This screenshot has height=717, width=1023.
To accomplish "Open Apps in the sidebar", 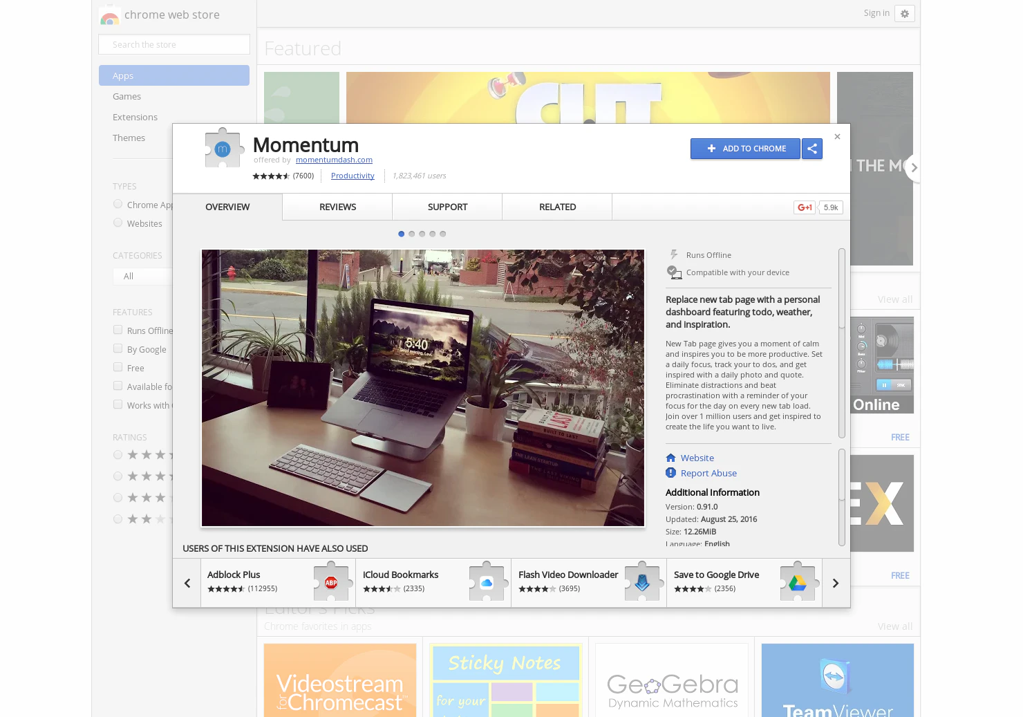I will pyautogui.click(x=174, y=75).
